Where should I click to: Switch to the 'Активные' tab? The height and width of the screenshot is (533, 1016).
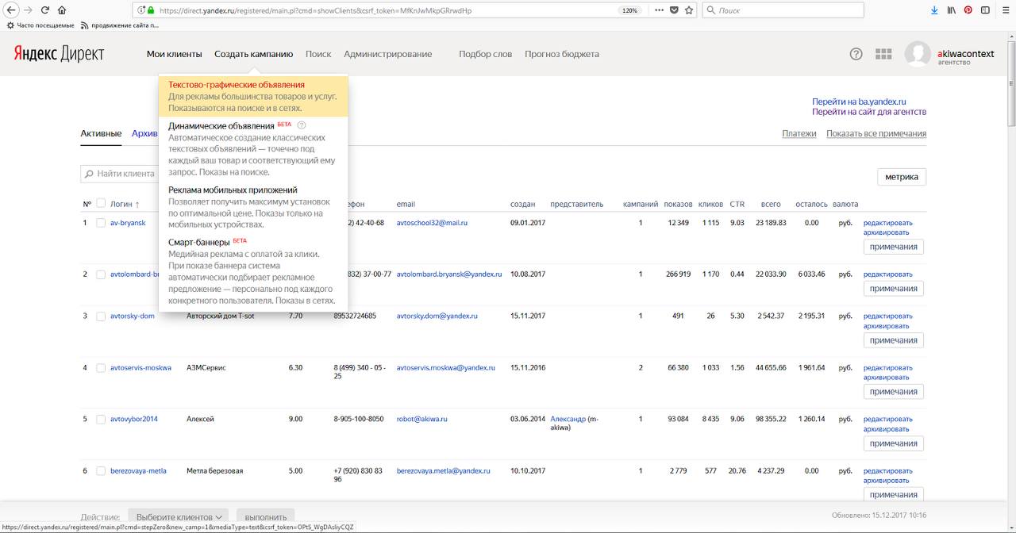101,133
